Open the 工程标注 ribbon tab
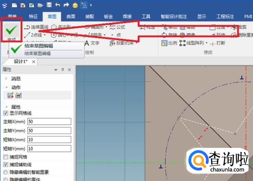253x181 pixels. [225, 16]
